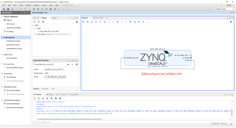The height and width of the screenshot is (128, 236).
Task: Go to previous object in Net Properties
Action: click(x=68, y=64)
